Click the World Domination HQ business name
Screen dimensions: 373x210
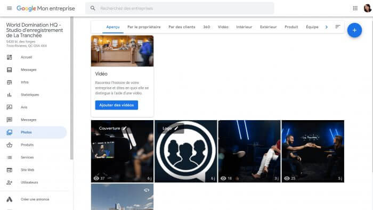(x=35, y=30)
